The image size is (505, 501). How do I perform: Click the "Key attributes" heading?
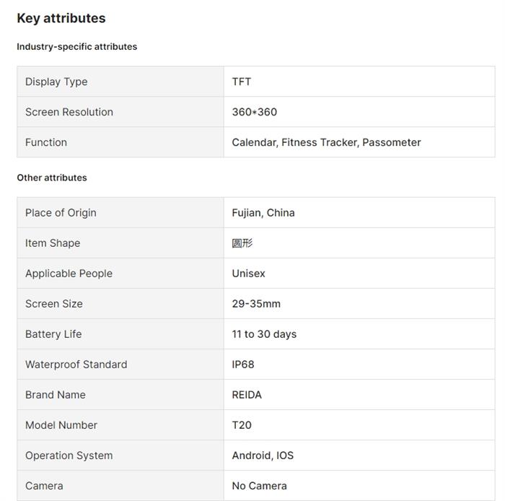[x=61, y=18]
